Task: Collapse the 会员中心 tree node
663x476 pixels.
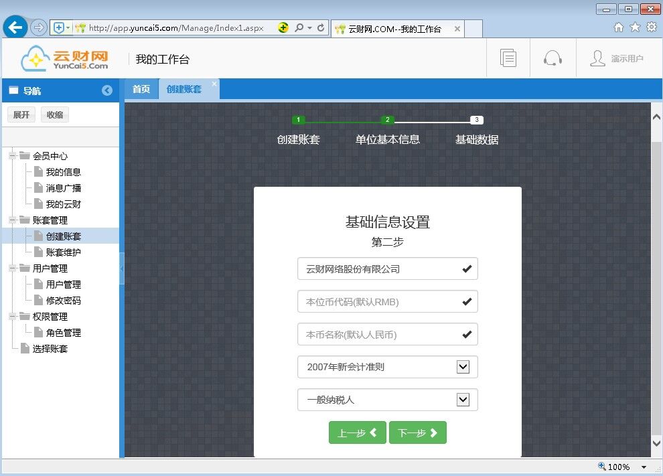Action: coord(13,156)
